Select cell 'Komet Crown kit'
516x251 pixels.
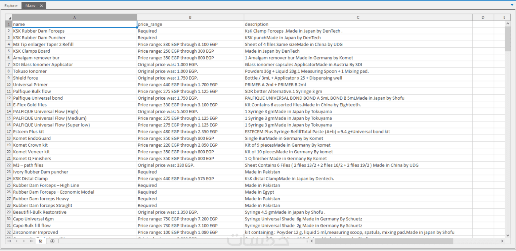[x=75, y=145]
